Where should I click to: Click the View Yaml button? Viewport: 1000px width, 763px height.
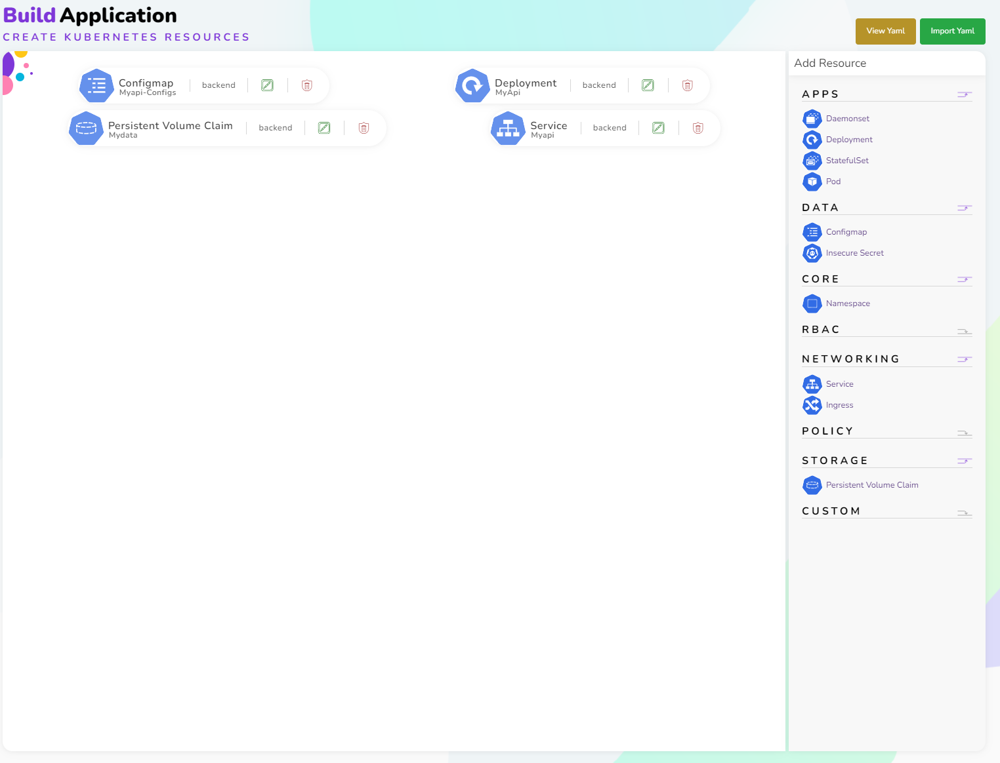click(x=885, y=31)
